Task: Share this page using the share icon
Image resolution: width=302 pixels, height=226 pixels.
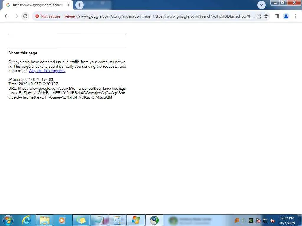Action: 259,16
